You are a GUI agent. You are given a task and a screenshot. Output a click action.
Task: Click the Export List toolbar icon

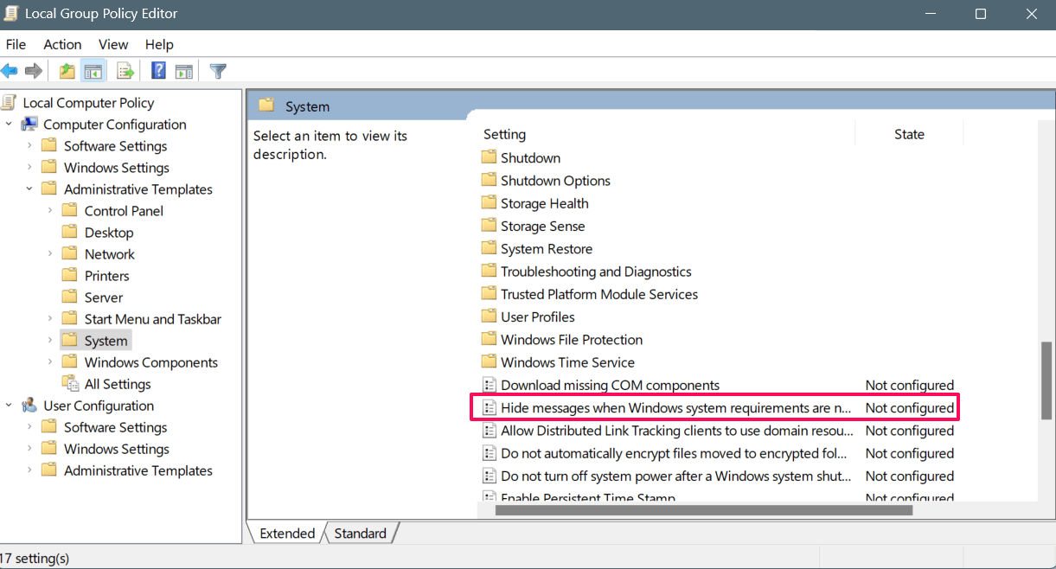[125, 71]
